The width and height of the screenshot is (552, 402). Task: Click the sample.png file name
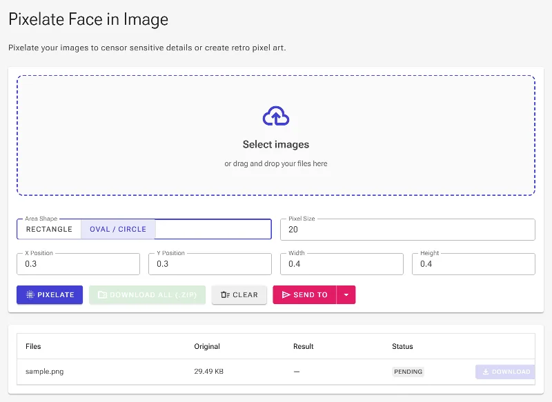point(45,372)
